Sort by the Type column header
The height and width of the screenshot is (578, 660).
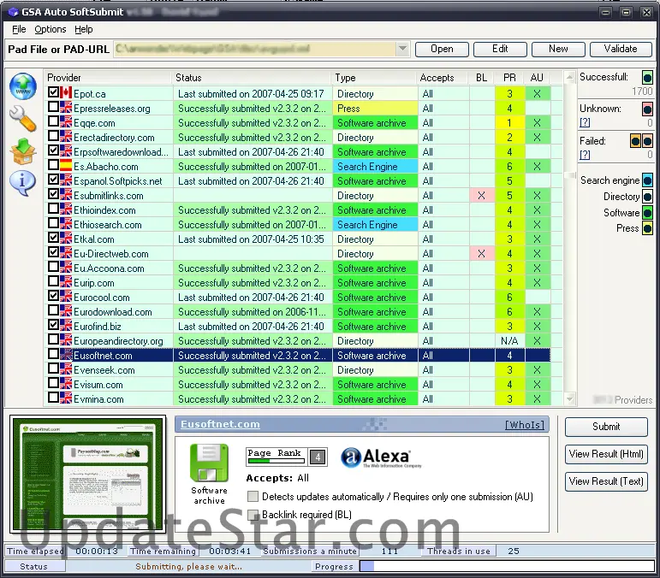point(375,78)
